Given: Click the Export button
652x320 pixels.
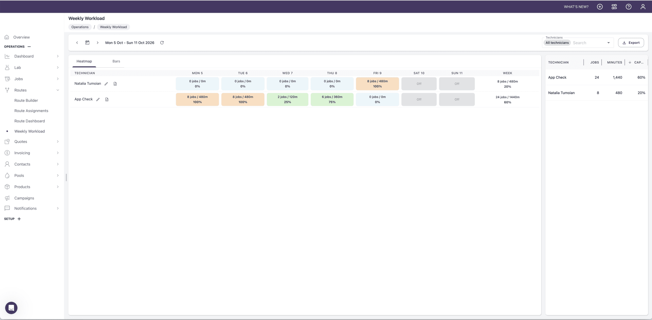Looking at the screenshot, I should point(631,43).
